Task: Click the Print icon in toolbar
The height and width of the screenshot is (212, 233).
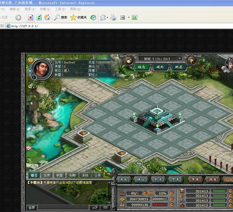Action: tap(113, 17)
